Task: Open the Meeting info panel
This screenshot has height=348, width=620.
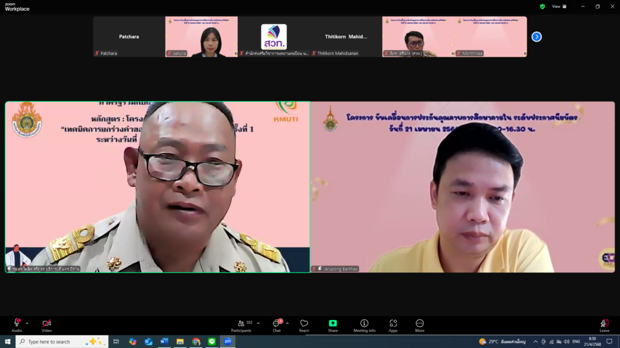Action: click(364, 324)
